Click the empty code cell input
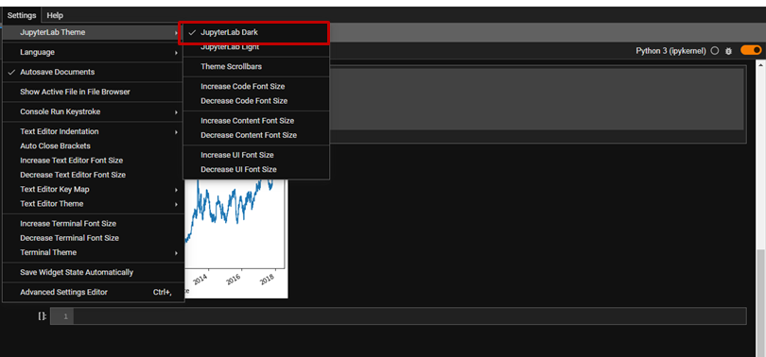 409,316
